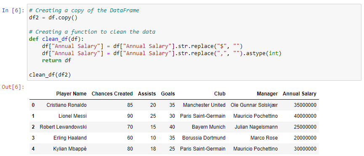The image size is (364, 156).
Task: Click the 'Borussia Dortmund' club cell
Action: (x=204, y=138)
